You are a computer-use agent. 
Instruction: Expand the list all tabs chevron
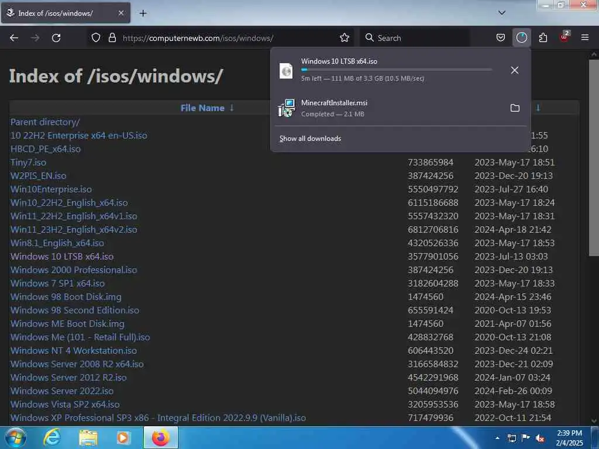(x=501, y=13)
